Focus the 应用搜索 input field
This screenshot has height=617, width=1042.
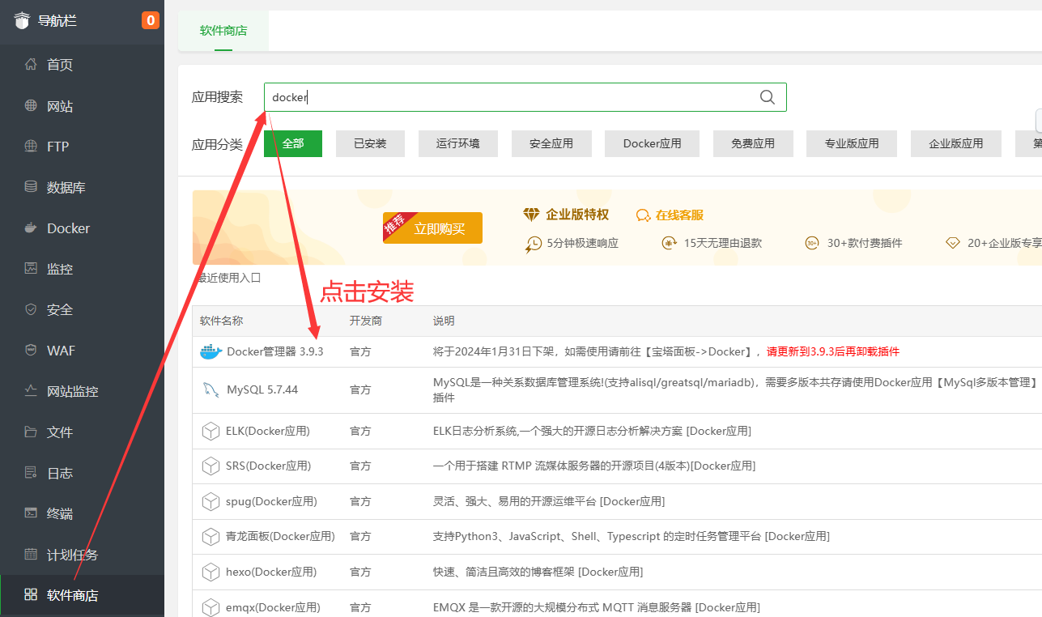point(525,97)
